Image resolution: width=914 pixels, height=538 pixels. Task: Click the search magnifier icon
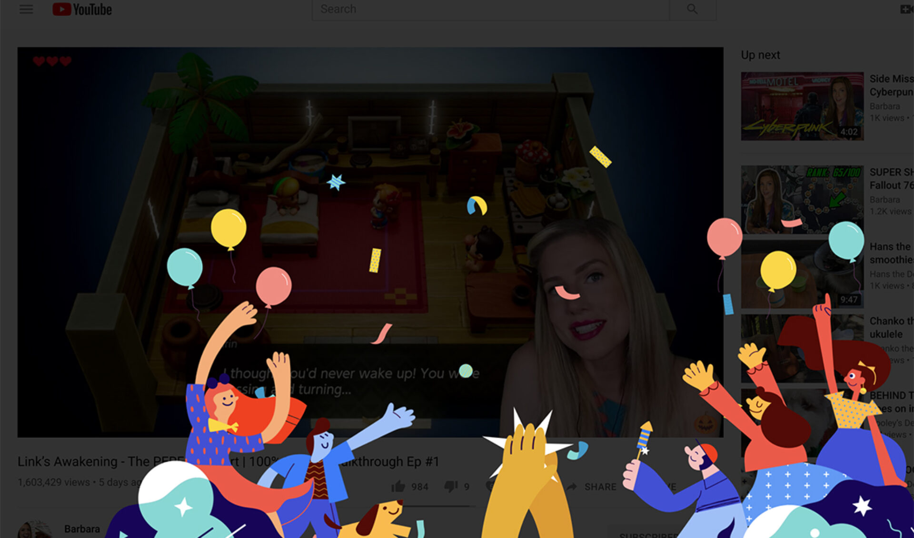[x=693, y=9]
